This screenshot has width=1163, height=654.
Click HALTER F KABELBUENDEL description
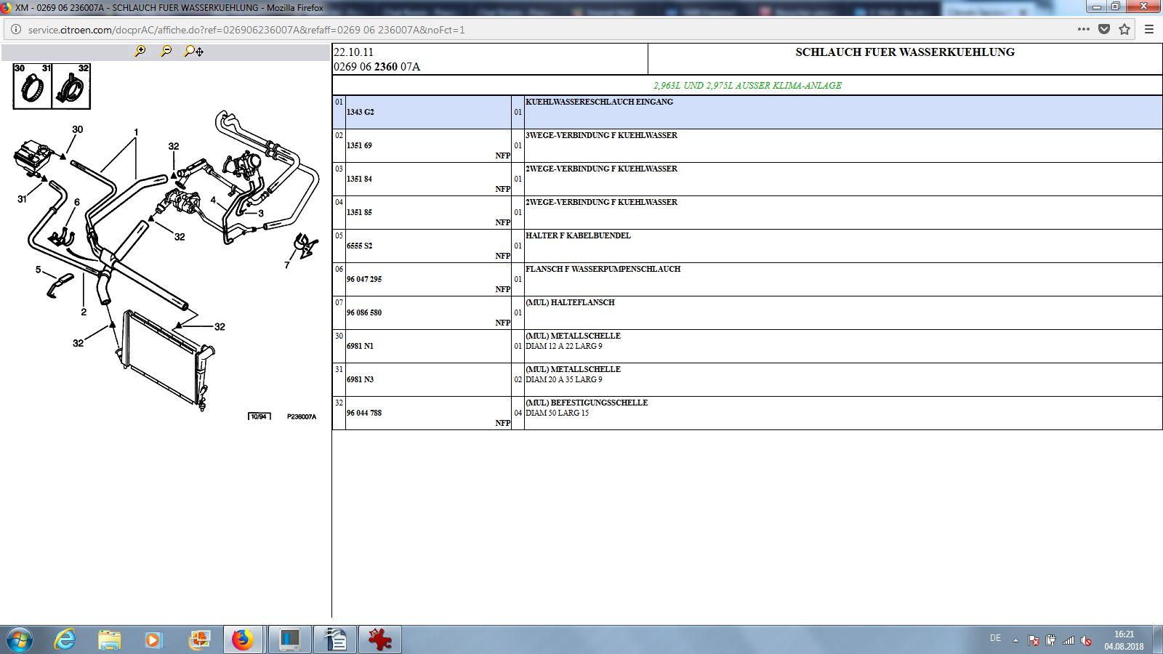tap(578, 235)
